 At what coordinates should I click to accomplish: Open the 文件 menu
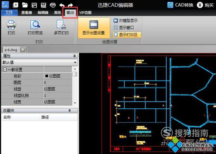tap(9, 13)
